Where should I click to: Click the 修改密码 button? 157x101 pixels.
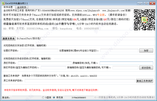[x=146, y=68]
